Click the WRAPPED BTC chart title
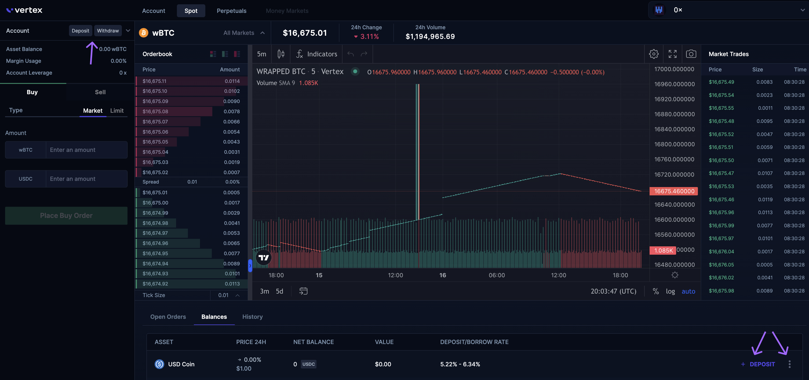Image resolution: width=809 pixels, height=380 pixels. tap(281, 72)
